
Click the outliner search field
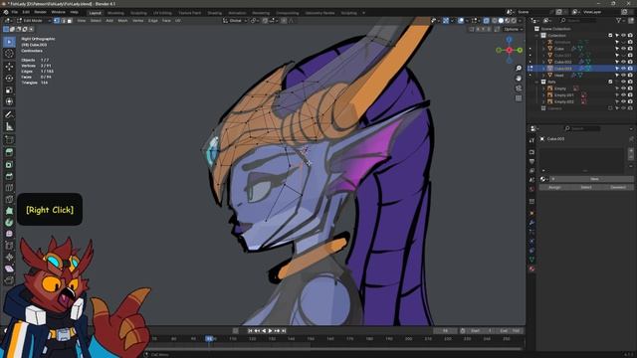(x=578, y=20)
